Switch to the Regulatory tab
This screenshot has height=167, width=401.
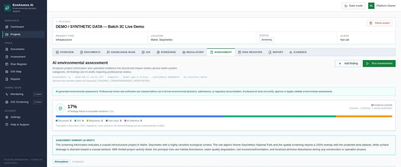(193, 52)
